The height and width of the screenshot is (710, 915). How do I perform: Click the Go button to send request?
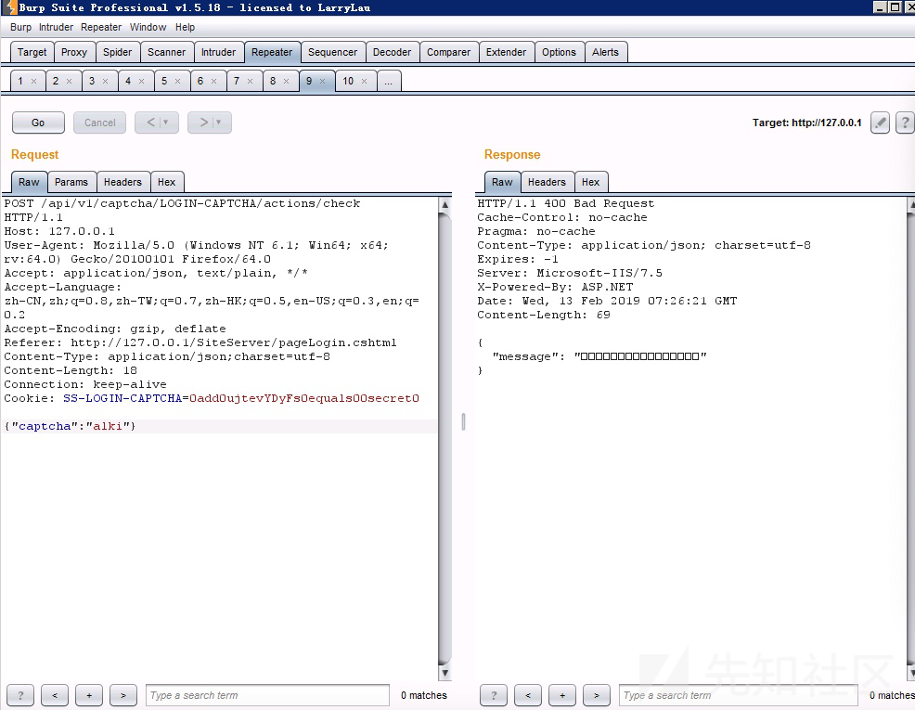coord(38,123)
